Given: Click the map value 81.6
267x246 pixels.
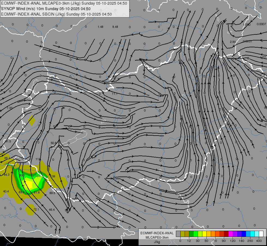Looking at the screenshot, I should 37,192.
